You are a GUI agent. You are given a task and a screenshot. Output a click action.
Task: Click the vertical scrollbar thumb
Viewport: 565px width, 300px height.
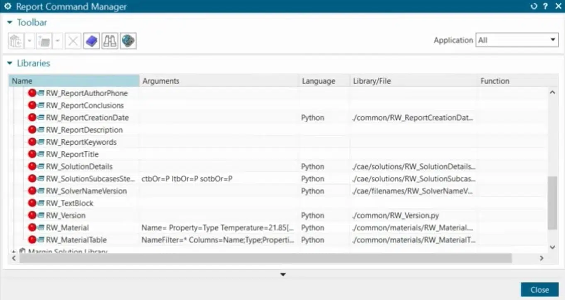[552, 203]
